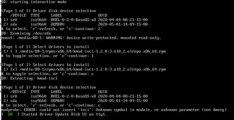Image resolution: width=234 pixels, height=120 pixels.
Task: Click the mount write-protected WARNING line
Action: (x=81, y=38)
